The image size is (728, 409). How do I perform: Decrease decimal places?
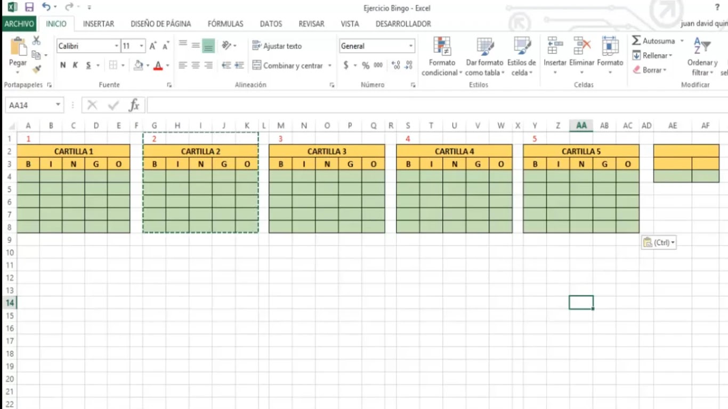(x=409, y=66)
